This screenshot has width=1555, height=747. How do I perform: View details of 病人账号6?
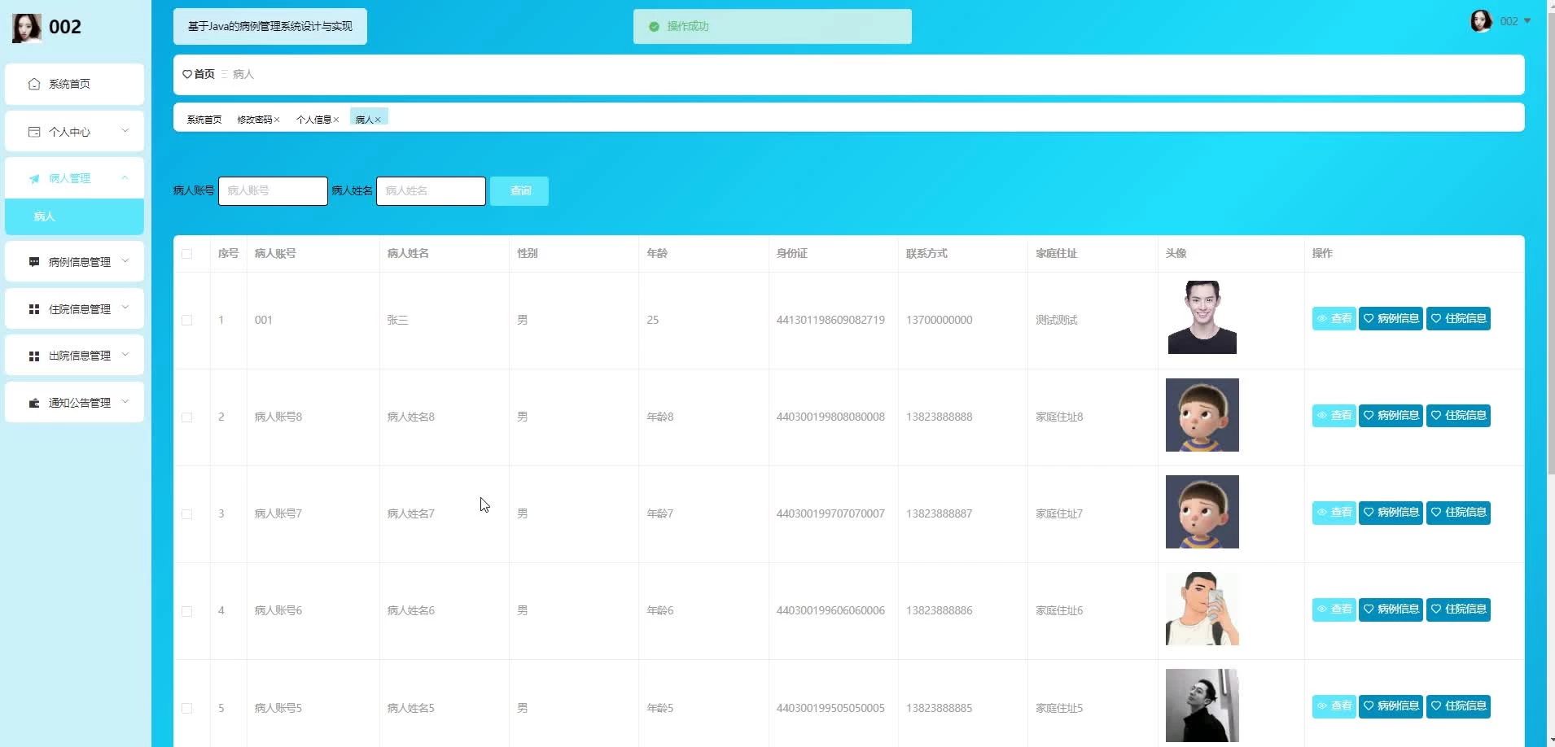tap(1334, 609)
